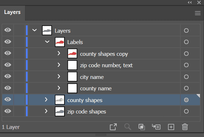Click target circle for county shapes copy
This screenshot has height=137, width=204.
[x=186, y=54]
